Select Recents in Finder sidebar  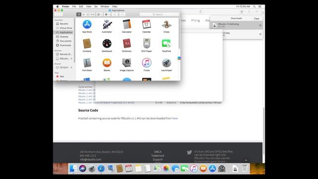[x=64, y=24]
